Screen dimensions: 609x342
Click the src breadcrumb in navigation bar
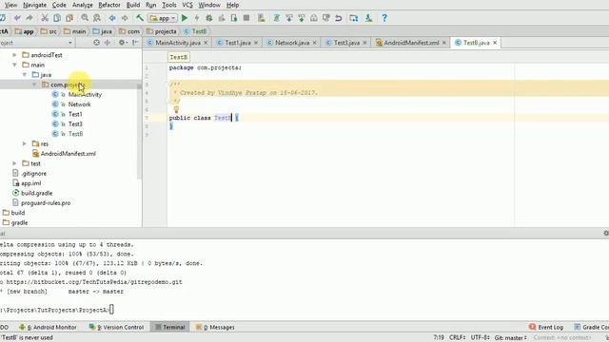(x=49, y=31)
